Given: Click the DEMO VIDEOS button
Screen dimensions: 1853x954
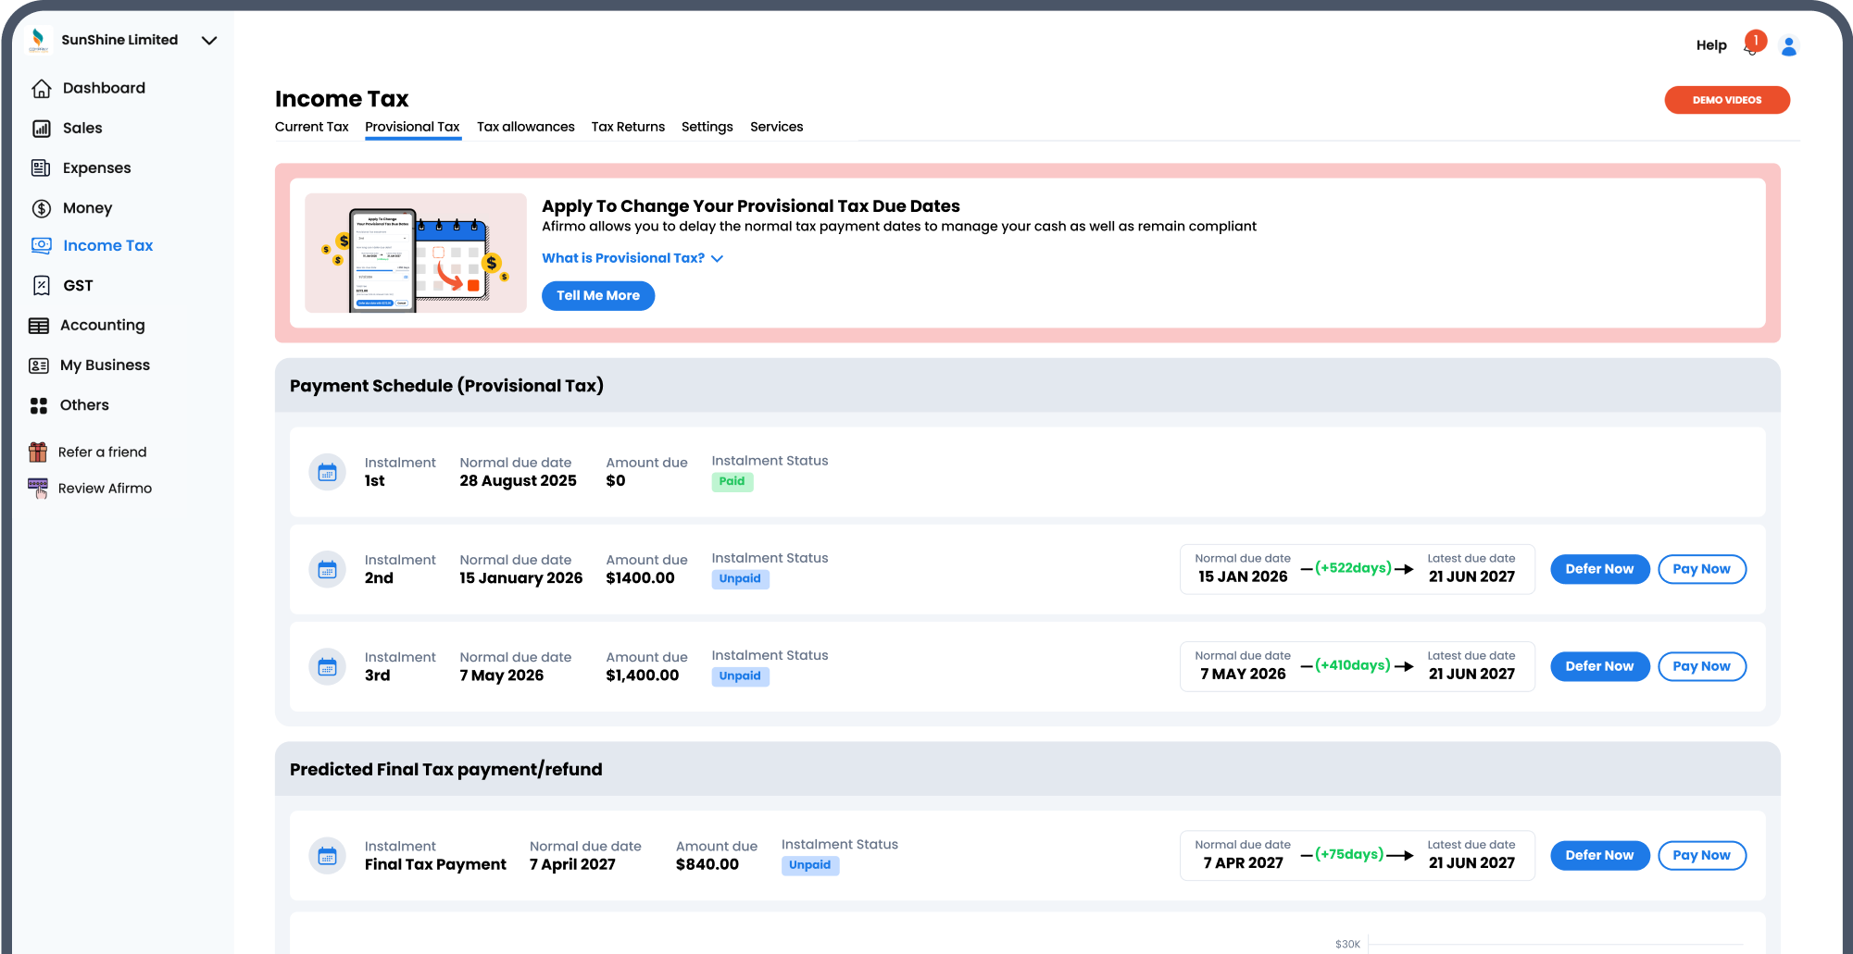Looking at the screenshot, I should pyautogui.click(x=1727, y=100).
